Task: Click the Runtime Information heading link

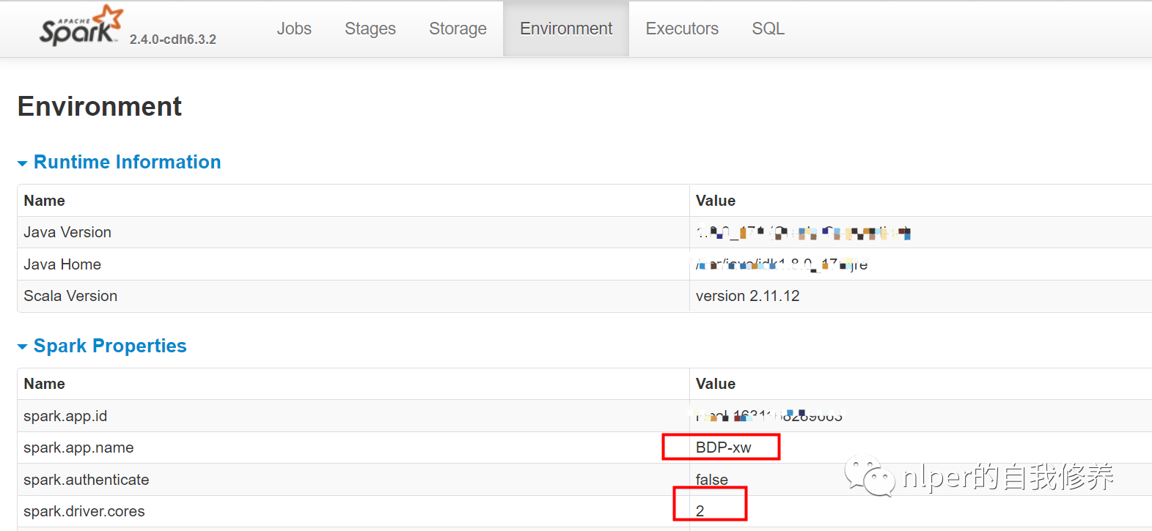Action: pos(127,162)
